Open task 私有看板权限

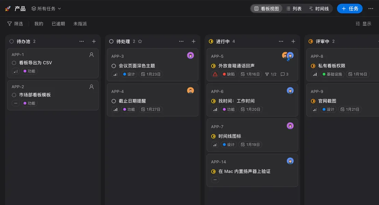[x=332, y=66]
